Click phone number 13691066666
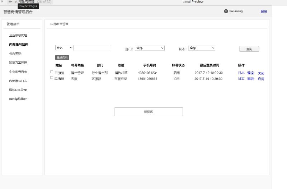The height and width of the screenshot is (189, 287). [x=147, y=79]
